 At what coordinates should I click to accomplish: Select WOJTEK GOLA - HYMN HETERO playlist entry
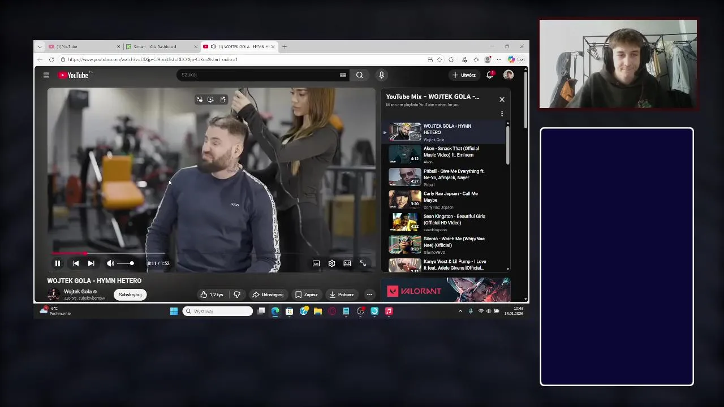click(x=443, y=132)
